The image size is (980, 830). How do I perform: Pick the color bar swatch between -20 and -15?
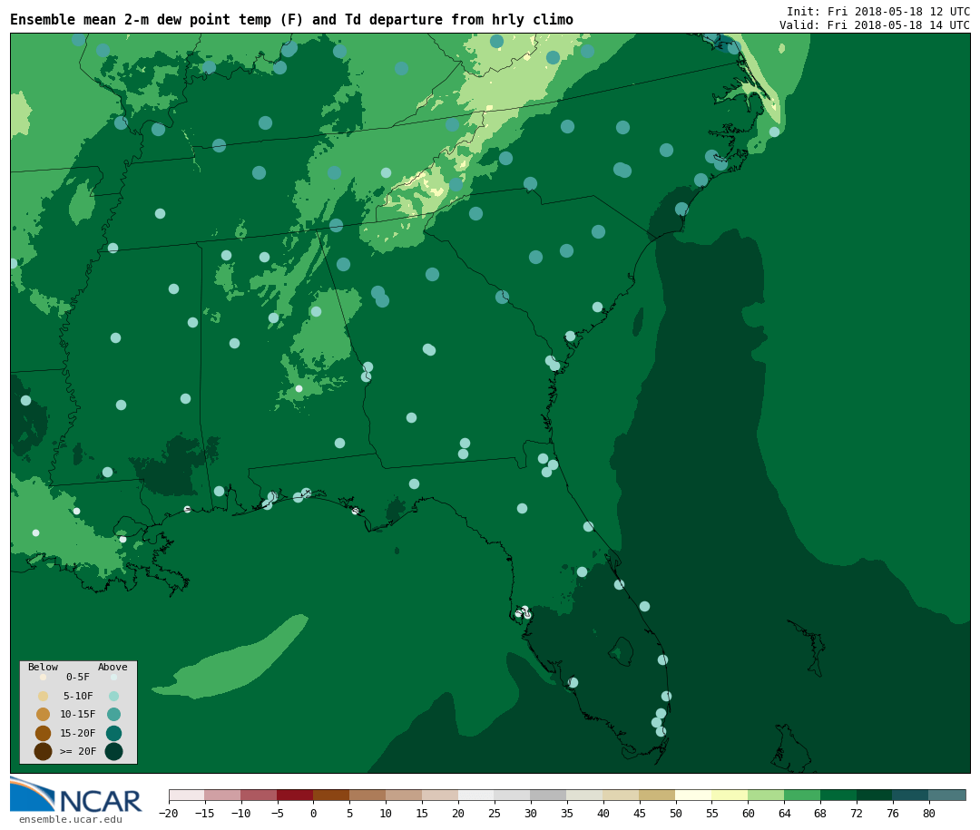coord(187,795)
